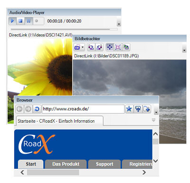Click the vertical scrollbar down arrow
Image resolution: width=190 pixels, height=183 pixels.
[156, 161]
